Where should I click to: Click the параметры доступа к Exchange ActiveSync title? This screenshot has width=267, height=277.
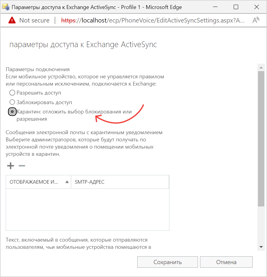(x=83, y=44)
